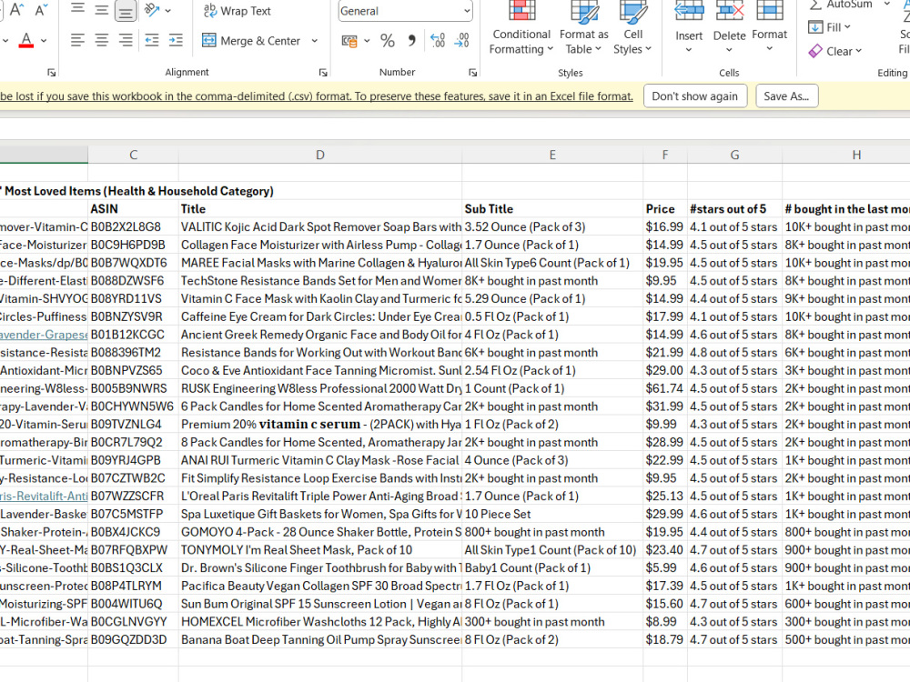Select the column F header
This screenshot has height=682, width=910.
[x=665, y=155]
